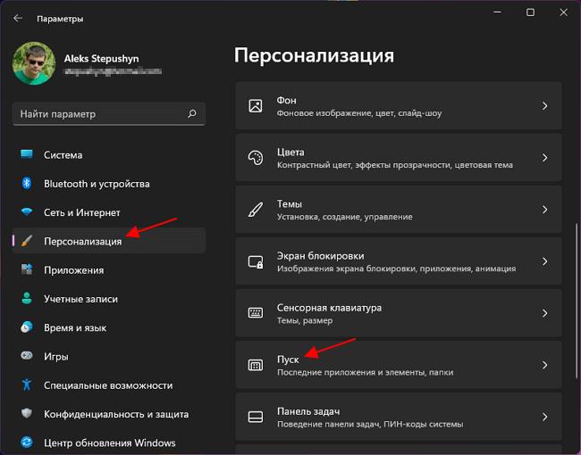The width and height of the screenshot is (581, 455).
Task: Click the touch keyboard icon
Action: [x=256, y=313]
